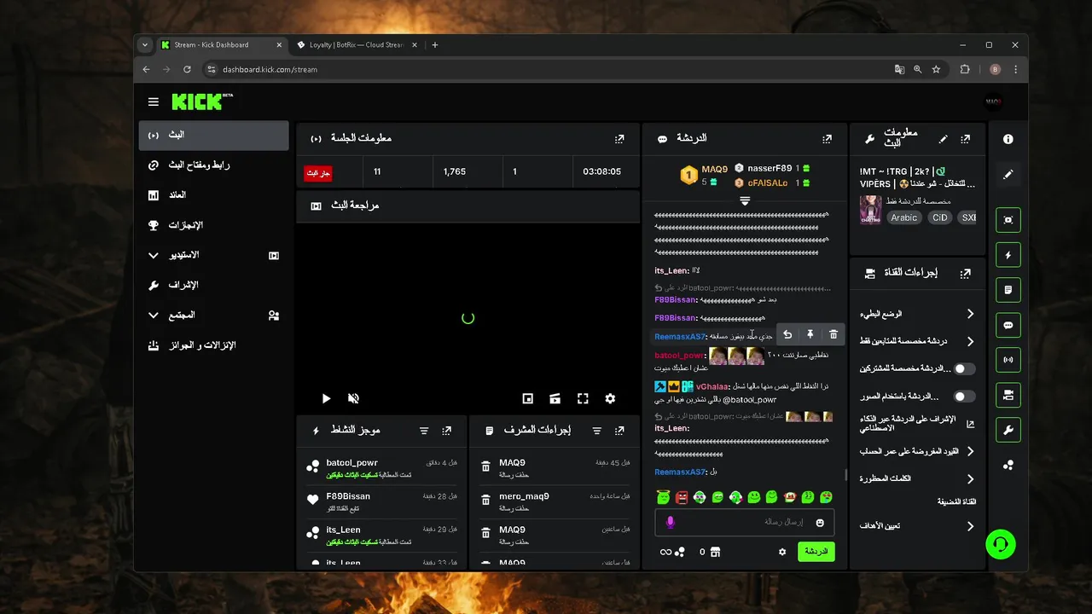The width and height of the screenshot is (1092, 614).
Task: Pop out the stream info panel
Action: pyautogui.click(x=965, y=139)
